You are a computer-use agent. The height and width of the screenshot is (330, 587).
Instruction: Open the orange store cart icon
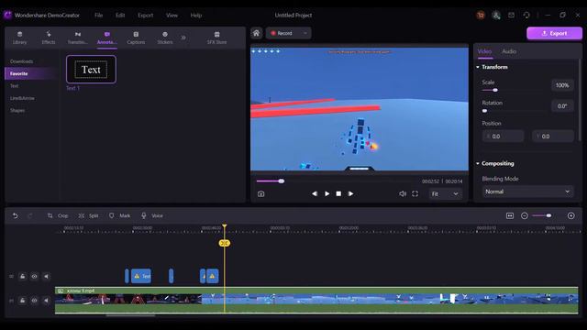point(481,15)
